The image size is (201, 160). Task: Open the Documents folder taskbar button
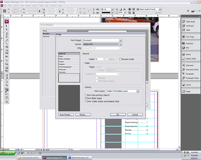(29, 158)
